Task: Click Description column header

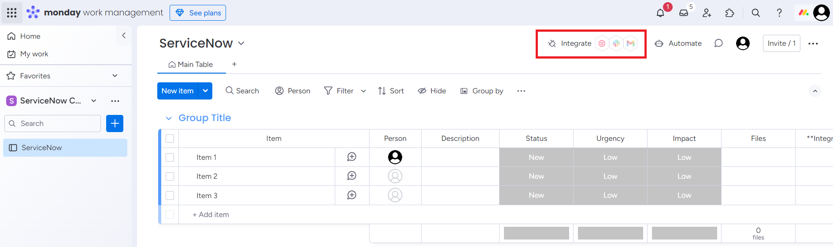Action: pos(460,138)
